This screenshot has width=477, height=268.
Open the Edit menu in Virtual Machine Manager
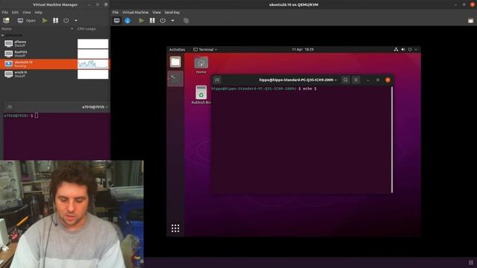(x=15, y=13)
